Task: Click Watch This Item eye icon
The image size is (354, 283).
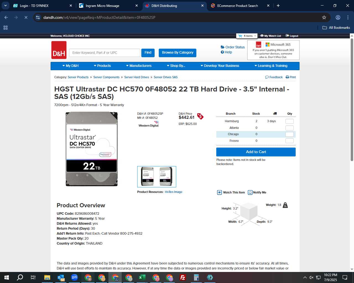Action: (x=219, y=193)
